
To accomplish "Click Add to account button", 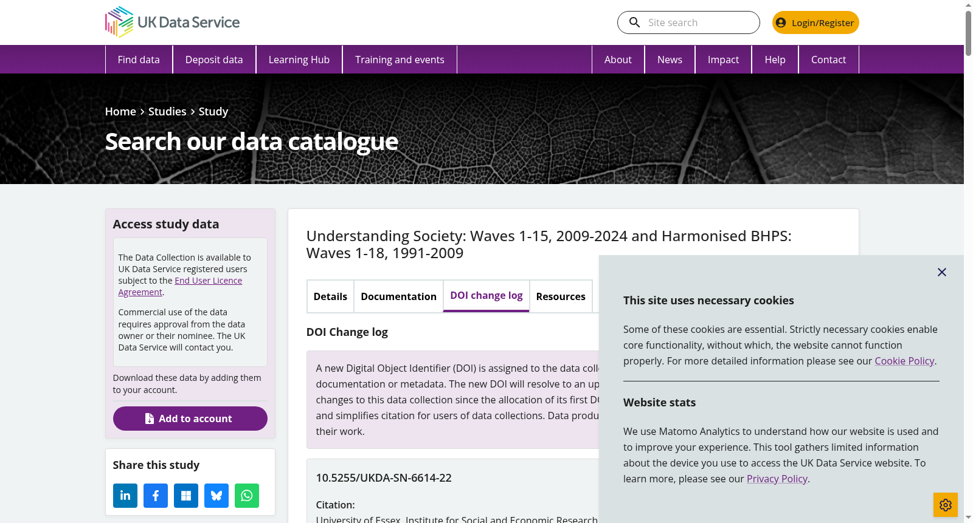I will point(190,419).
